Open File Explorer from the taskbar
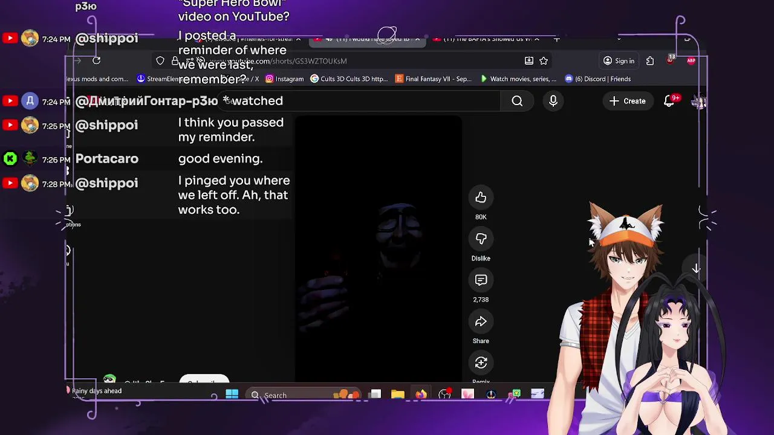 397,395
